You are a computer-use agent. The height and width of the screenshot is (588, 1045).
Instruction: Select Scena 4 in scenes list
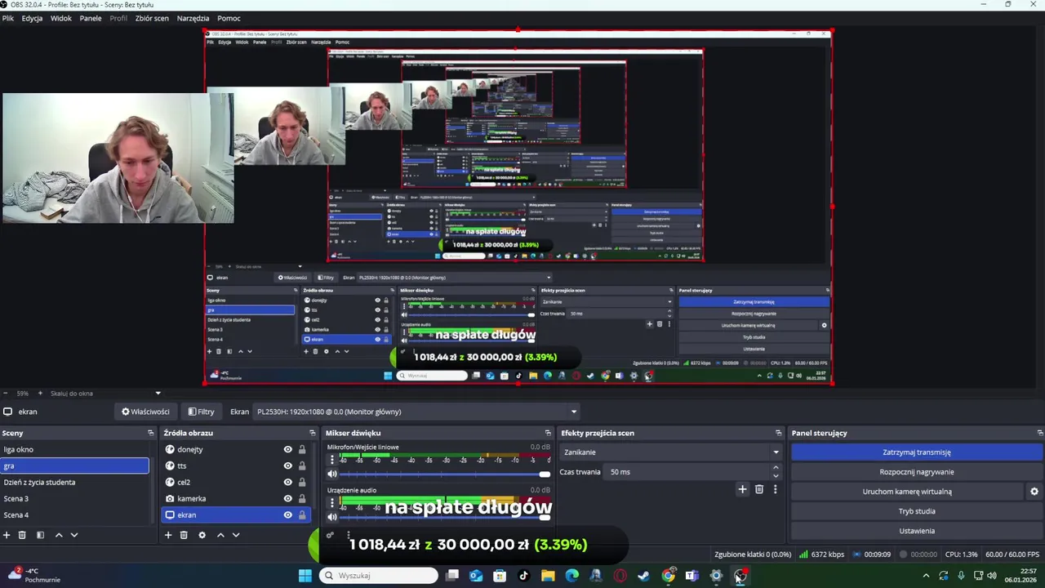pos(75,514)
